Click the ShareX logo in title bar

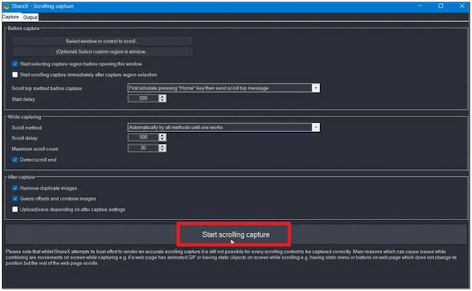pyautogui.click(x=6, y=6)
